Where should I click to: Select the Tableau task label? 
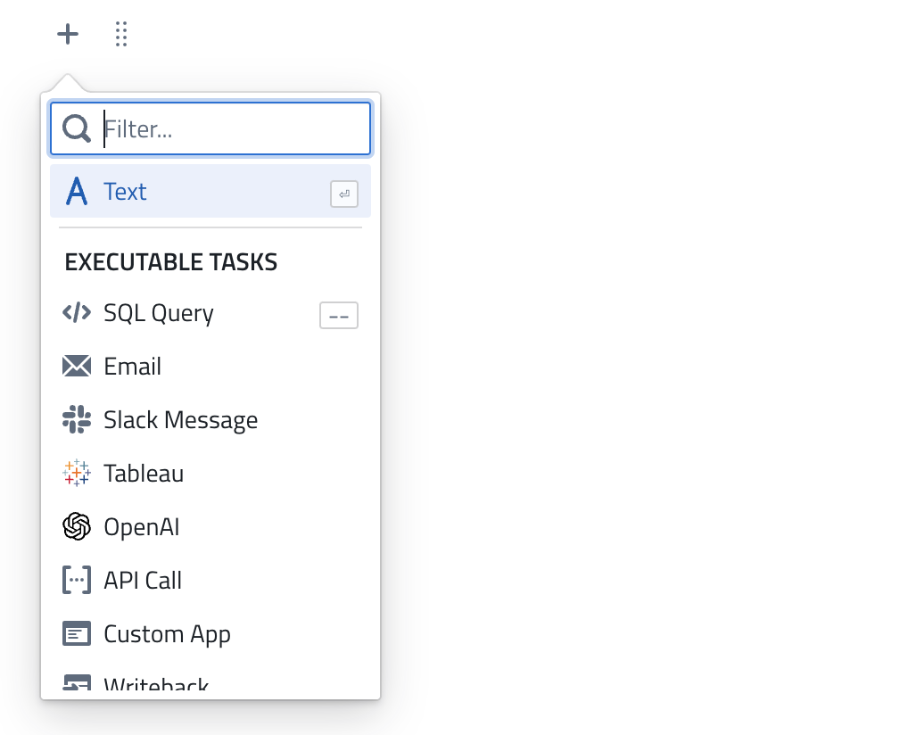click(144, 474)
